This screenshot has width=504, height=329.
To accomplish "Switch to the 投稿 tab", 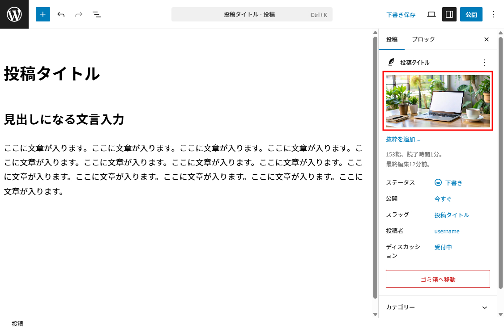I will tap(392, 39).
